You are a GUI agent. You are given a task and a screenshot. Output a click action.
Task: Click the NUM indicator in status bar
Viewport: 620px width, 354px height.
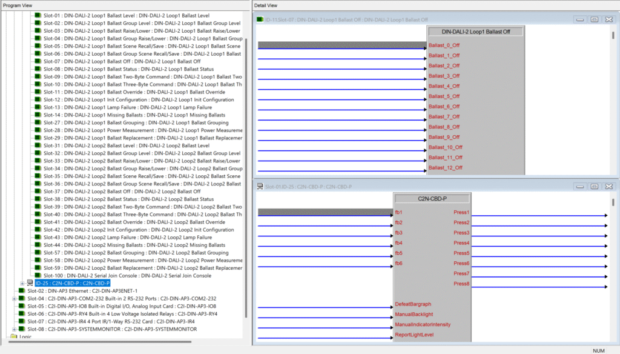click(x=599, y=351)
